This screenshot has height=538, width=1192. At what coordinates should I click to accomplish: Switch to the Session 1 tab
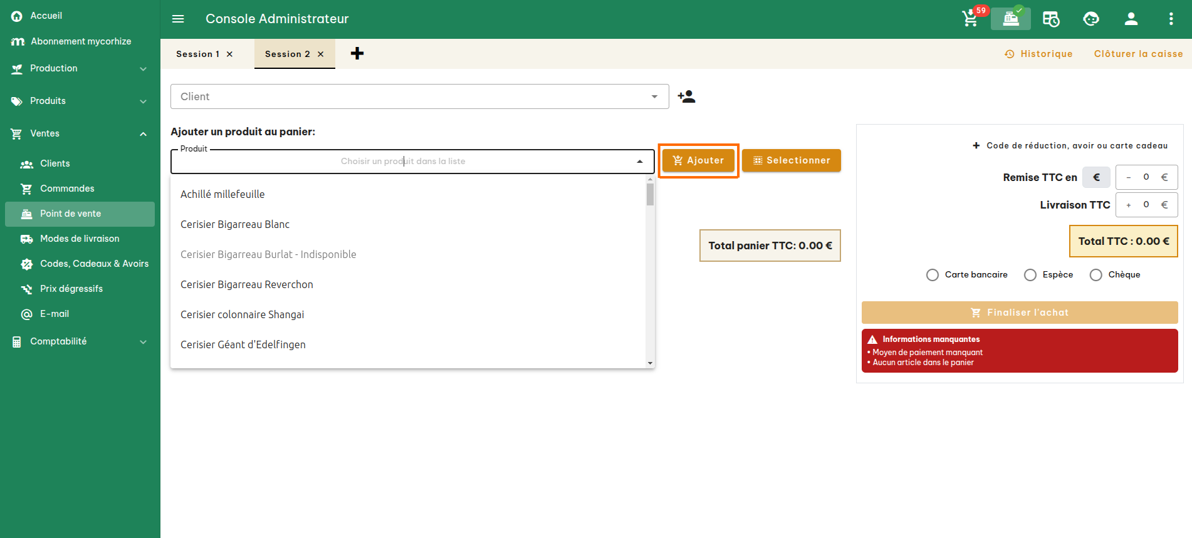pyautogui.click(x=198, y=54)
